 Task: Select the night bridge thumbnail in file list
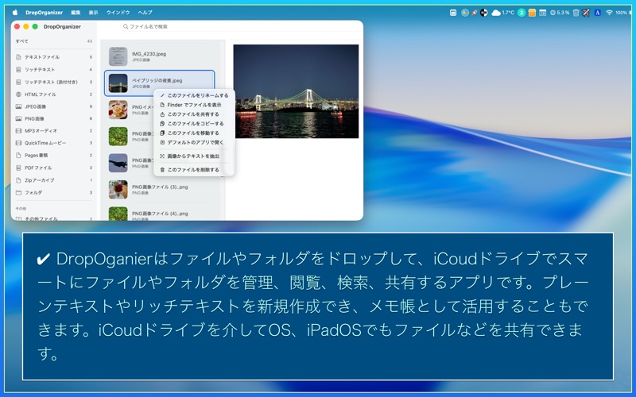[118, 83]
